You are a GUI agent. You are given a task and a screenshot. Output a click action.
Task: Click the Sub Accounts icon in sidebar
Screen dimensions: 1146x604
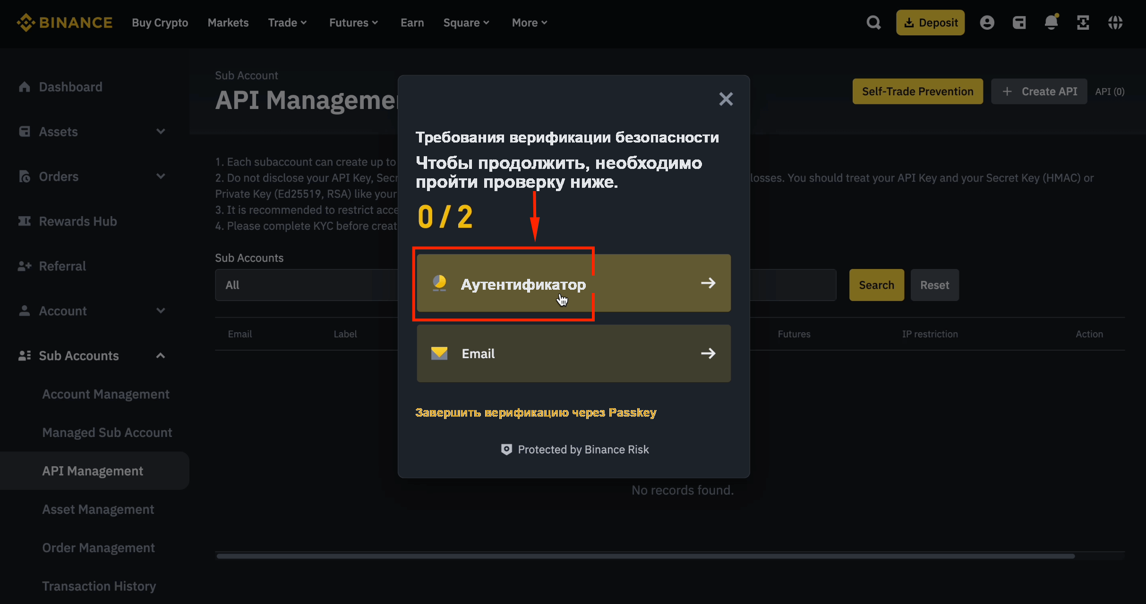click(25, 356)
